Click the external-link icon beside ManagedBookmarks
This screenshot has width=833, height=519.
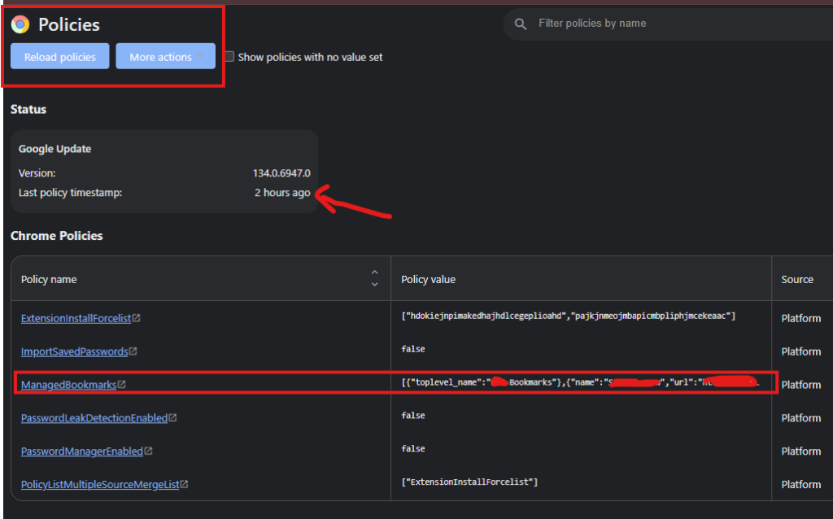click(x=122, y=384)
